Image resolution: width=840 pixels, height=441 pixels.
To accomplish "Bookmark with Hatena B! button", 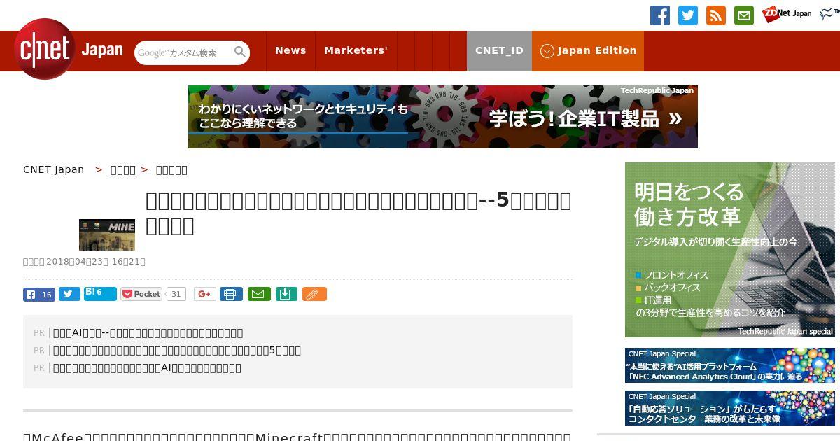I will pos(100,293).
